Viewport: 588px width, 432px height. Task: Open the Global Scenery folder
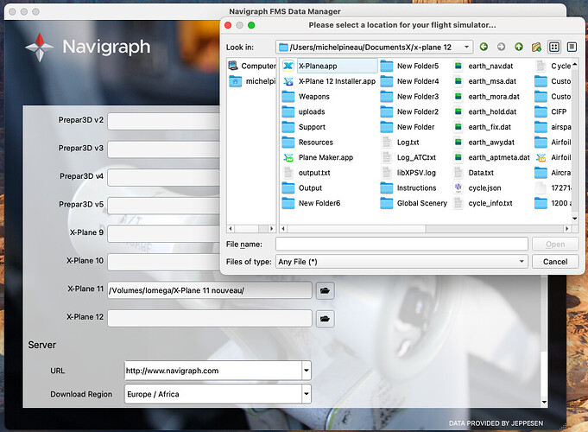click(414, 203)
